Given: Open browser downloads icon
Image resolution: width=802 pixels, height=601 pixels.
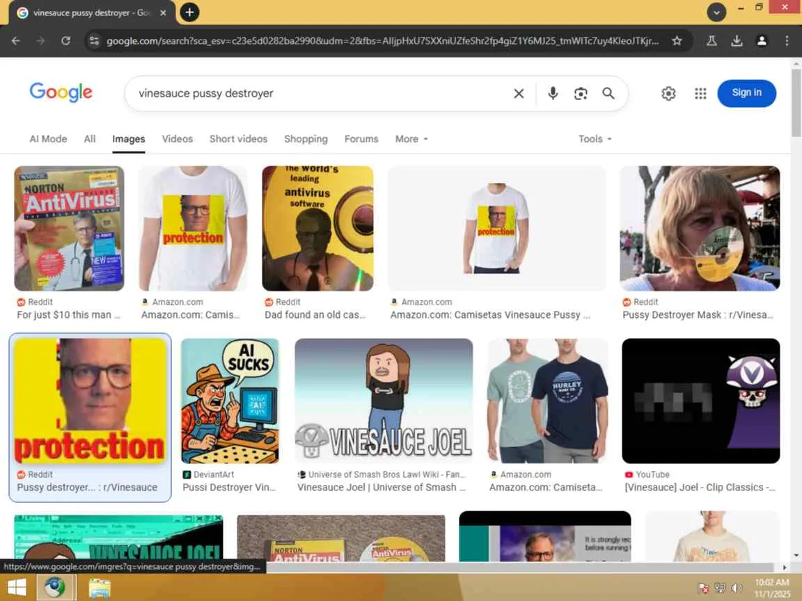Looking at the screenshot, I should click(x=737, y=41).
